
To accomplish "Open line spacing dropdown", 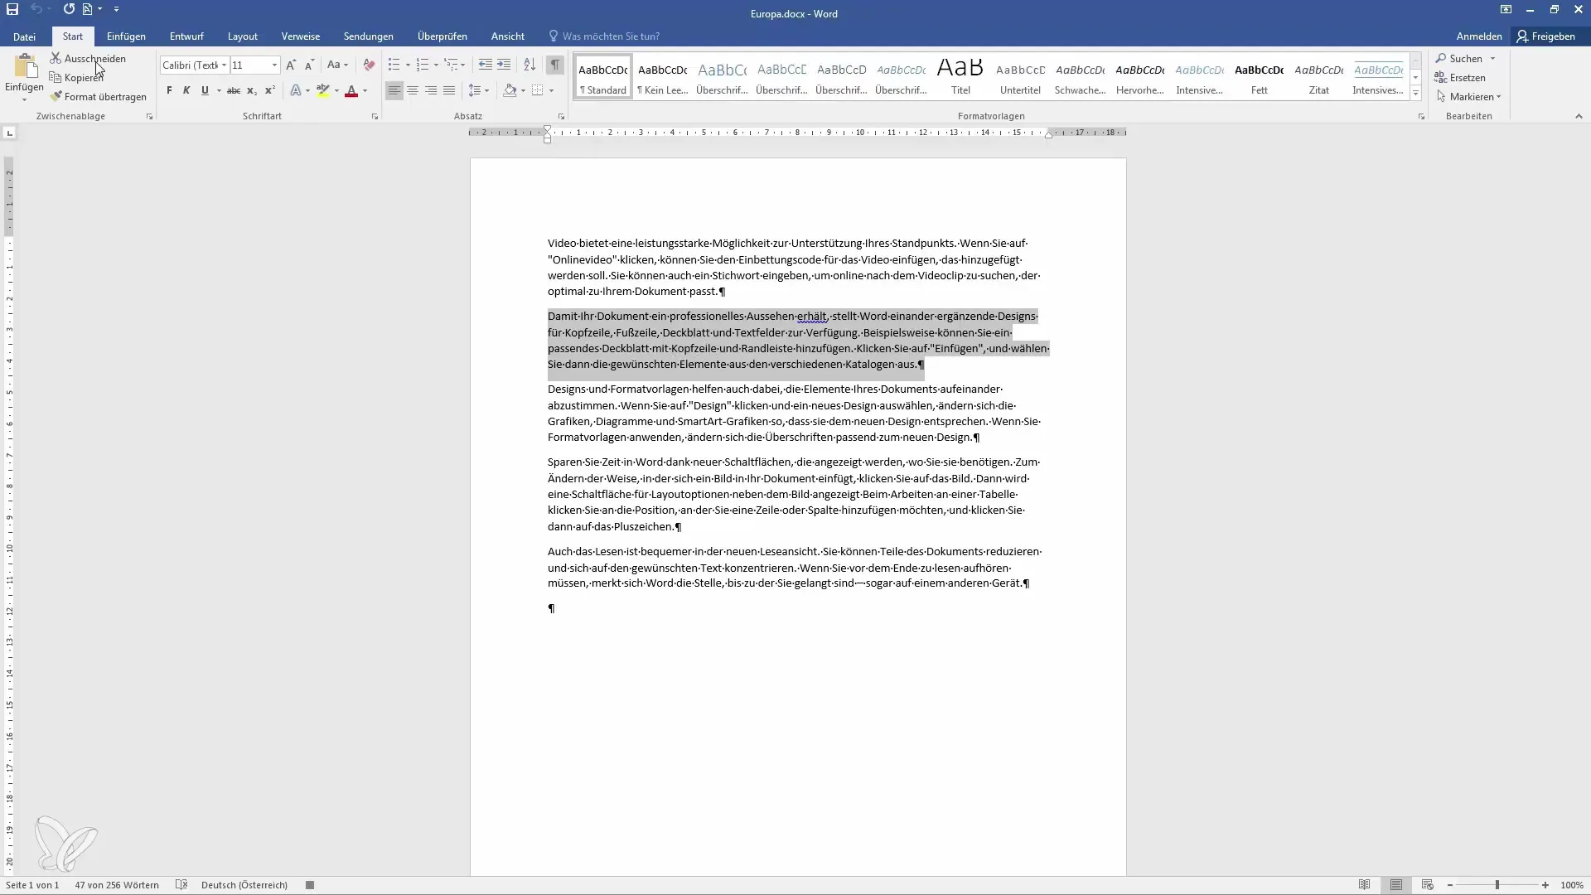I will coord(478,90).
